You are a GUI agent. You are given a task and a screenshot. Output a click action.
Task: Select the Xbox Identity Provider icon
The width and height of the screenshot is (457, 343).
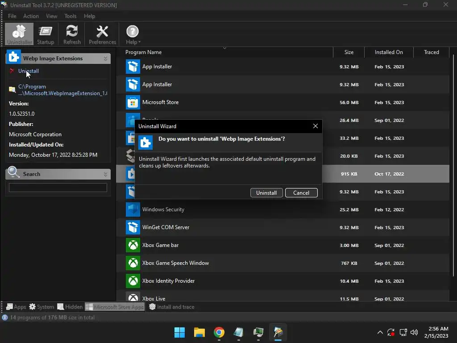click(133, 281)
